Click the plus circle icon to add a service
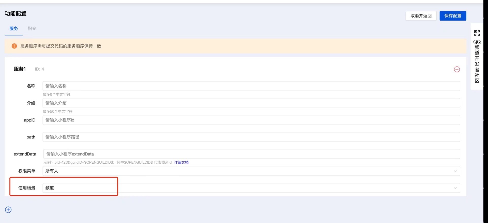 tap(8, 210)
